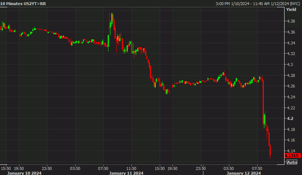
Task: Click the January 10 2024 date label
Action: pyautogui.click(x=24, y=173)
